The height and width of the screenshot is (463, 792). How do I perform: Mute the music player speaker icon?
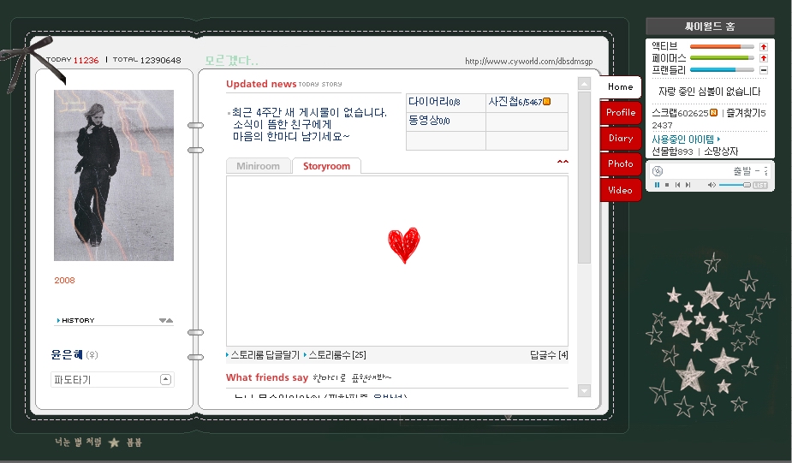pyautogui.click(x=712, y=185)
